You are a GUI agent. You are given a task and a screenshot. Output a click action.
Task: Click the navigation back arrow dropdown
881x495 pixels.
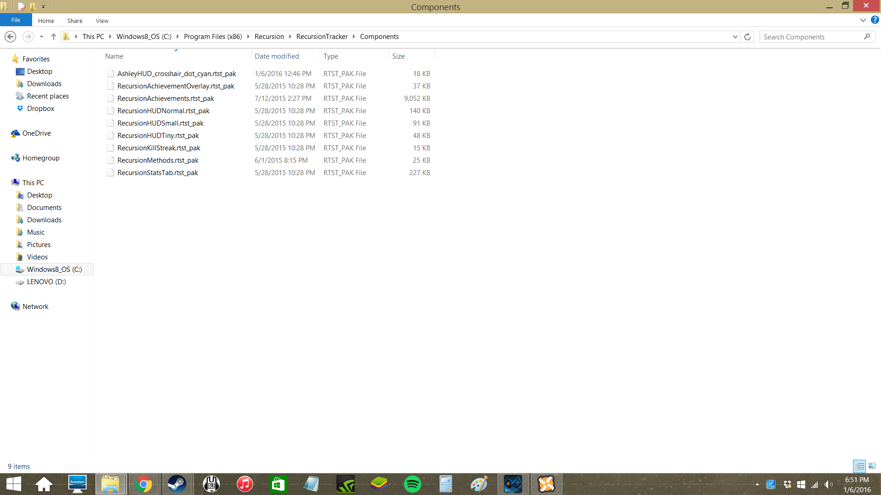(41, 37)
